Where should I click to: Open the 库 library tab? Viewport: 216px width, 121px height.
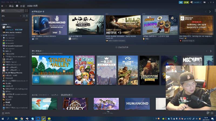(17, 6)
